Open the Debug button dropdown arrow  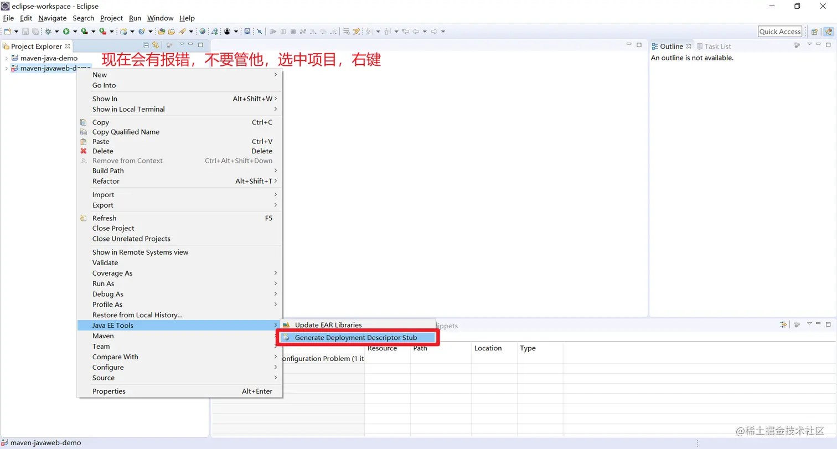point(56,32)
